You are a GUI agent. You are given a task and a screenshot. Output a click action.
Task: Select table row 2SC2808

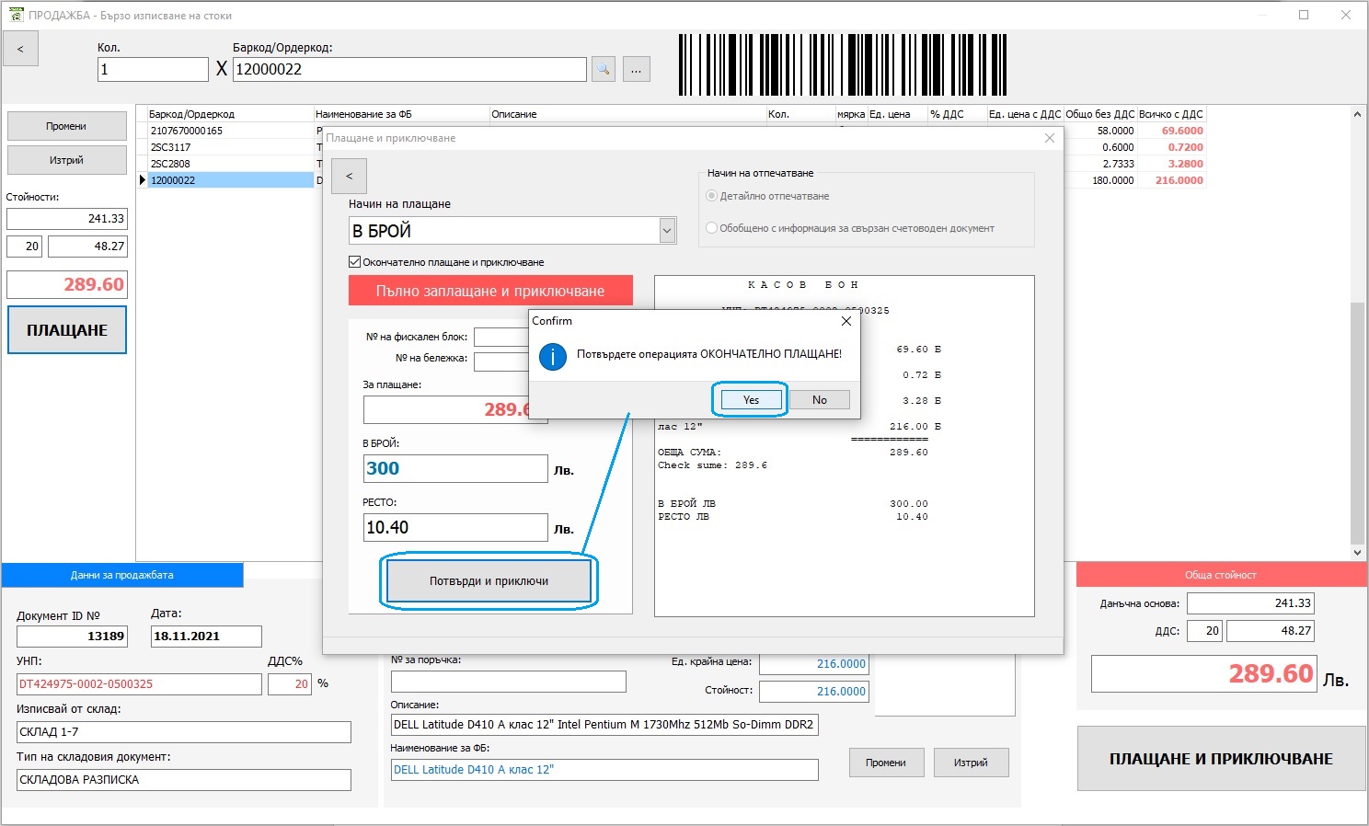[230, 164]
